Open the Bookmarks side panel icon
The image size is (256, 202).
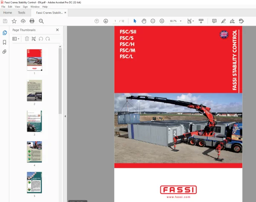tap(5, 43)
